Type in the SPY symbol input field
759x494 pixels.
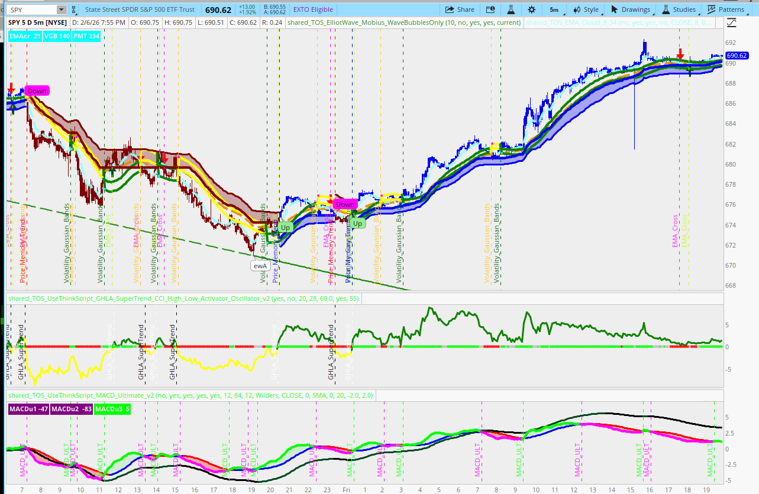[x=30, y=9]
